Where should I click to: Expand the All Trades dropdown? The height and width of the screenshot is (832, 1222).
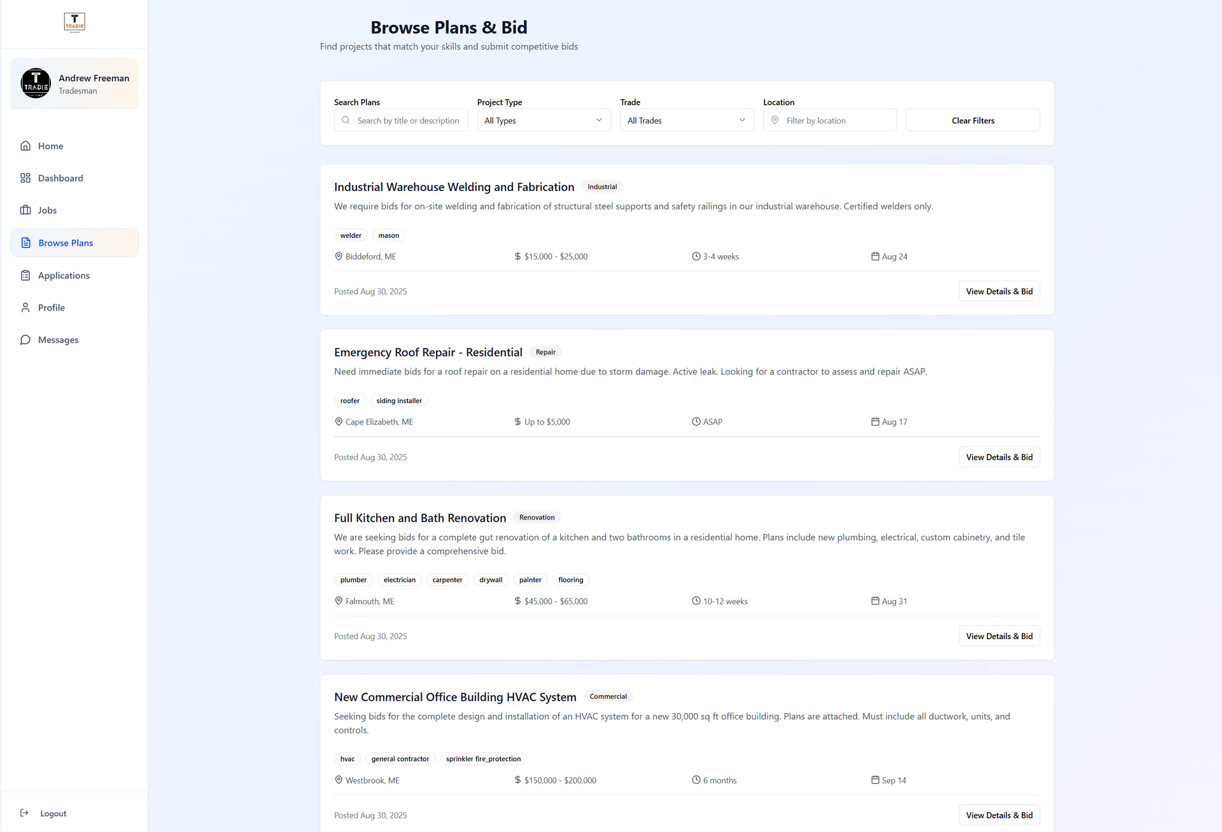tap(686, 120)
